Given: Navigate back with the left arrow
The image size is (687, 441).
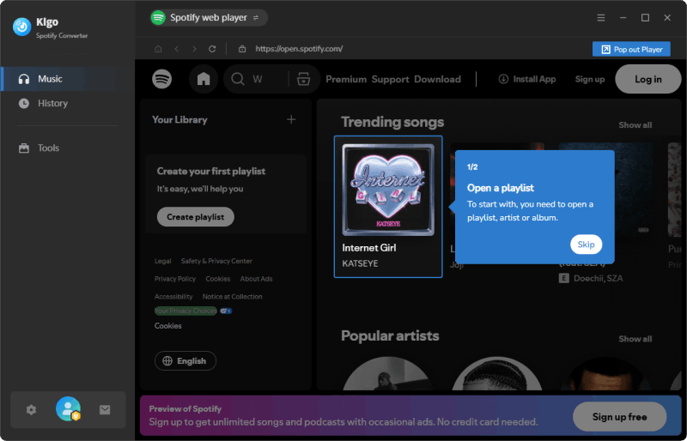Looking at the screenshot, I should [177, 49].
